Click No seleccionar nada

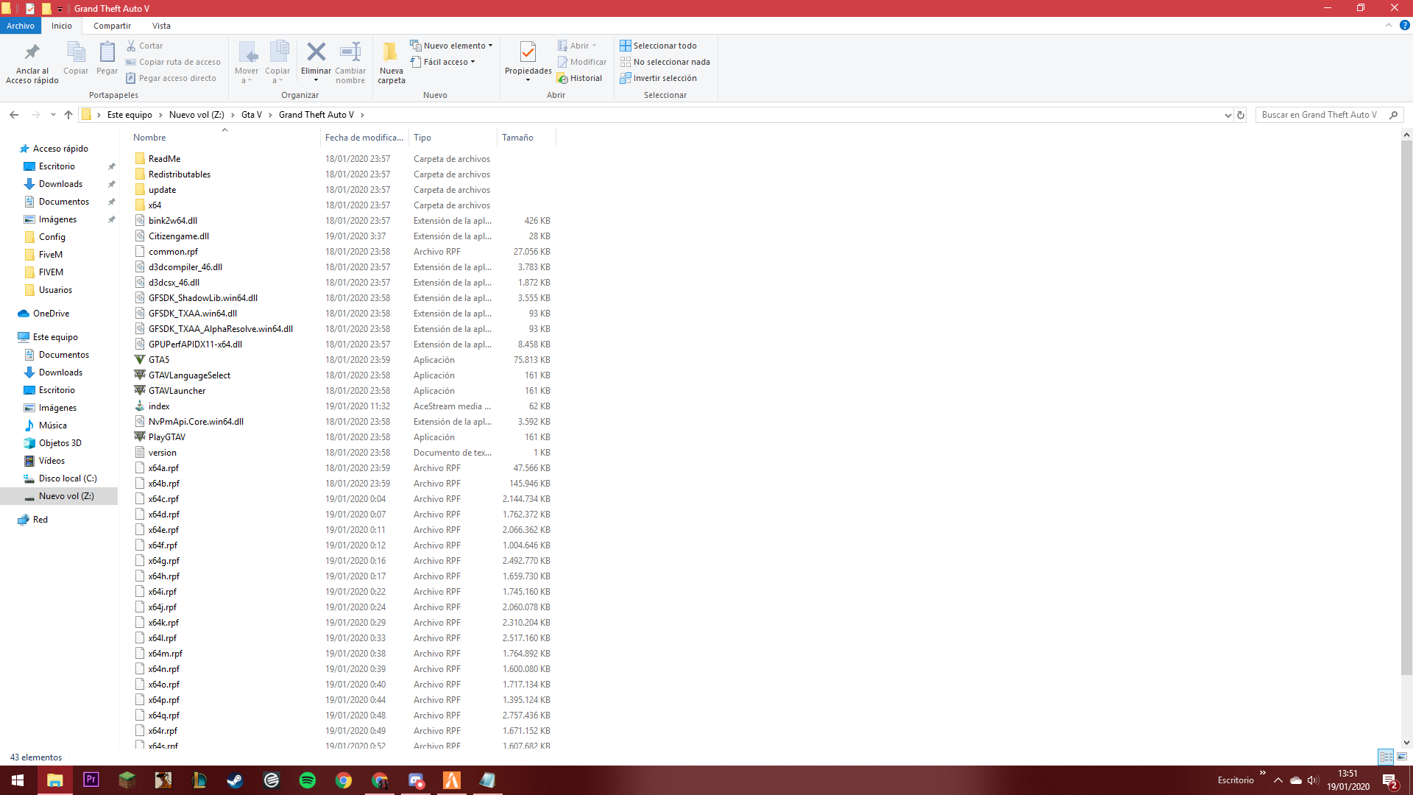point(665,62)
